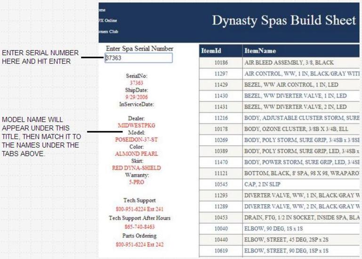This screenshot has height=259, width=362.
Task: Select AIR BLEED ASSEMBLY, 3/8, BLACK row
Action: [x=279, y=62]
